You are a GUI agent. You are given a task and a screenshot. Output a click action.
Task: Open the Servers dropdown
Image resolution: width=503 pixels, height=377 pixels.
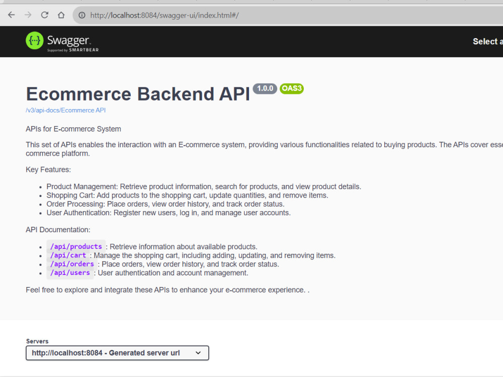117,353
